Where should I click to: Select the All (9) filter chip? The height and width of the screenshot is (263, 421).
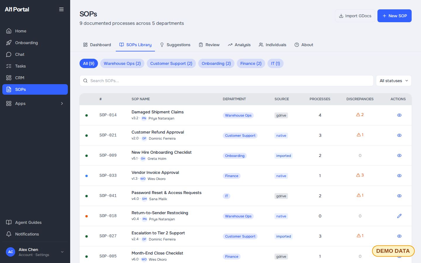[x=89, y=63]
